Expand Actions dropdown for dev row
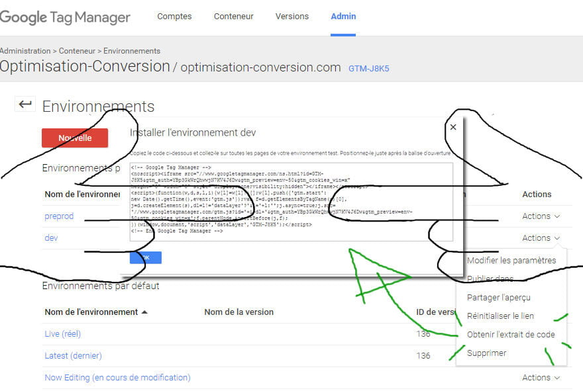 tap(541, 238)
